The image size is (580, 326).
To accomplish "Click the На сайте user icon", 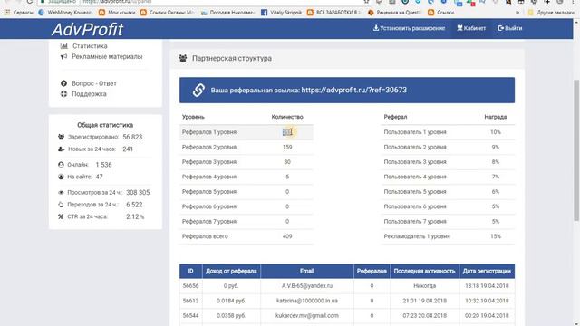I will 61,177.
